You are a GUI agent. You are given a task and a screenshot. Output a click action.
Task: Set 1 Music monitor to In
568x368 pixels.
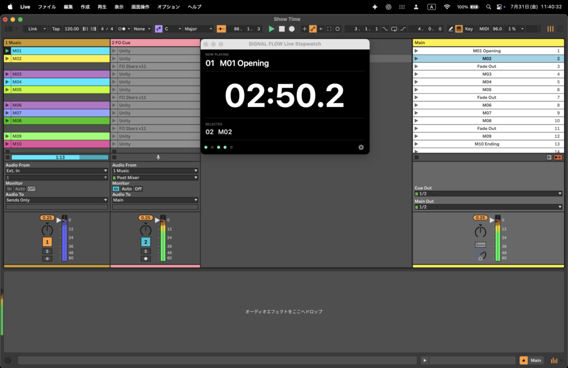[x=9, y=189]
